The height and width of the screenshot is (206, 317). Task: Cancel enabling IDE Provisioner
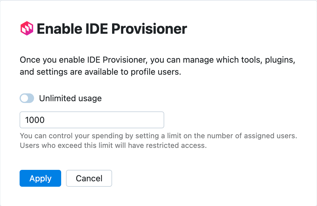coord(89,178)
